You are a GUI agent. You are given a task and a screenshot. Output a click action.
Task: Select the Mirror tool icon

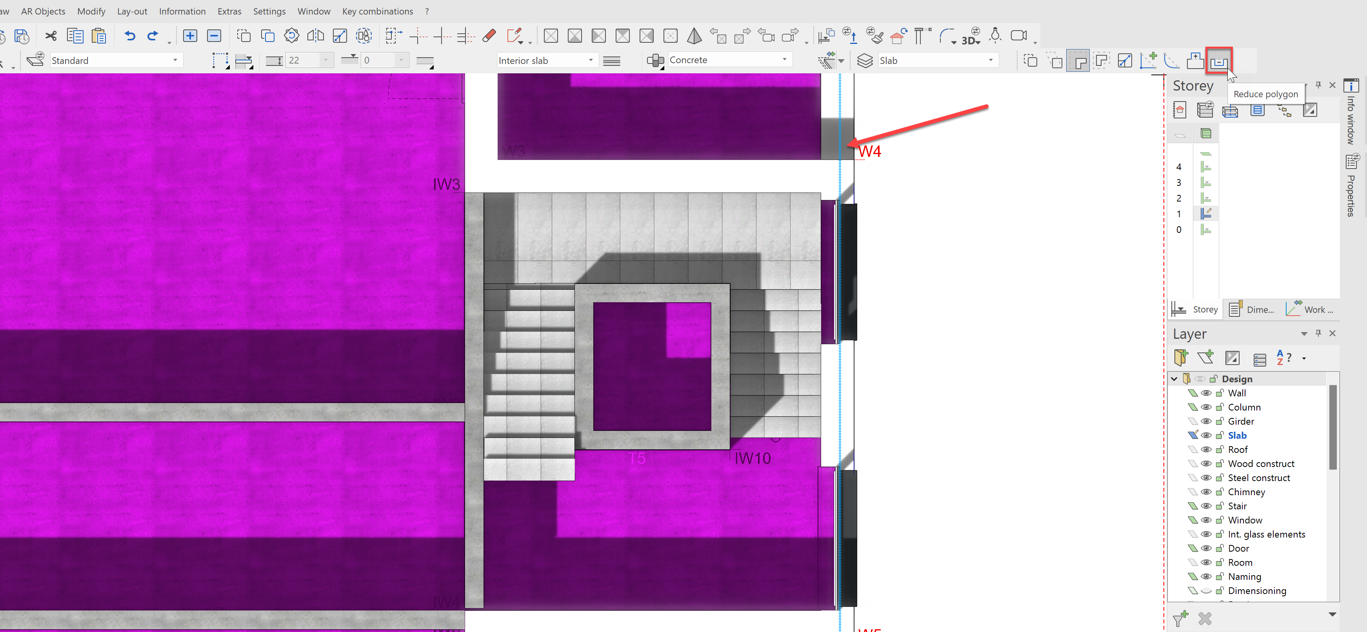click(315, 36)
